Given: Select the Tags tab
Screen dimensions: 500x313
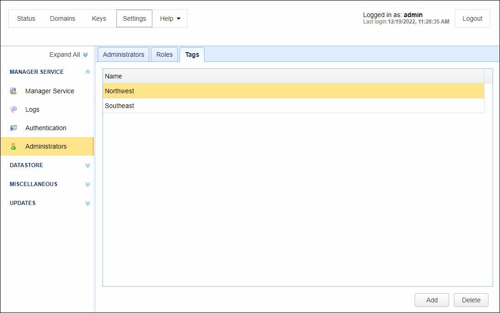Looking at the screenshot, I should pos(192,54).
